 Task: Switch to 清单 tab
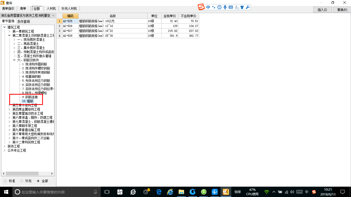pos(23,8)
